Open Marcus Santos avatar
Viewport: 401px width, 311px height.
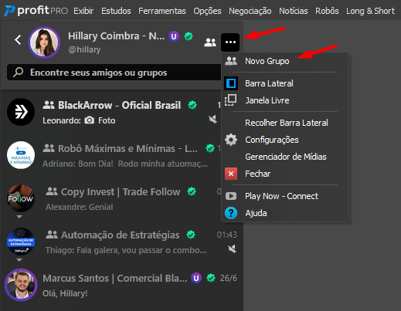pos(21,285)
